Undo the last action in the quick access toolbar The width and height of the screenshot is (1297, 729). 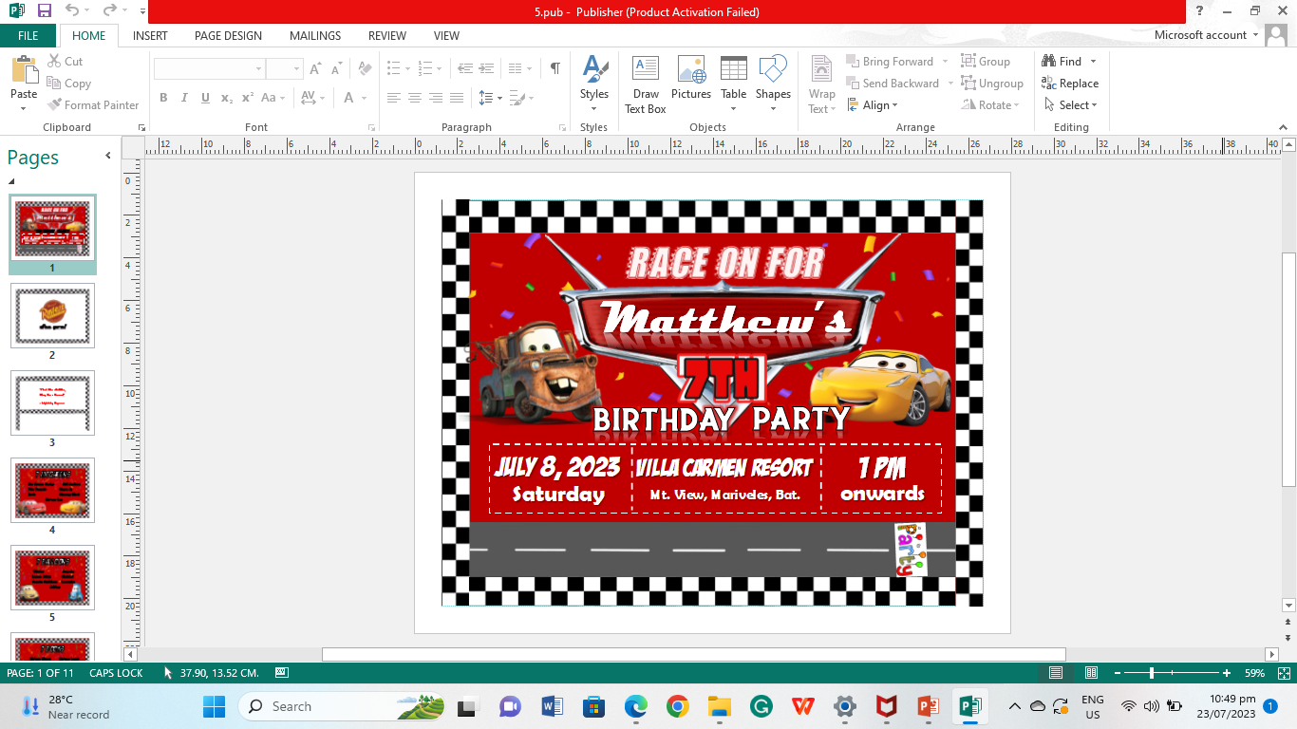click(x=72, y=11)
